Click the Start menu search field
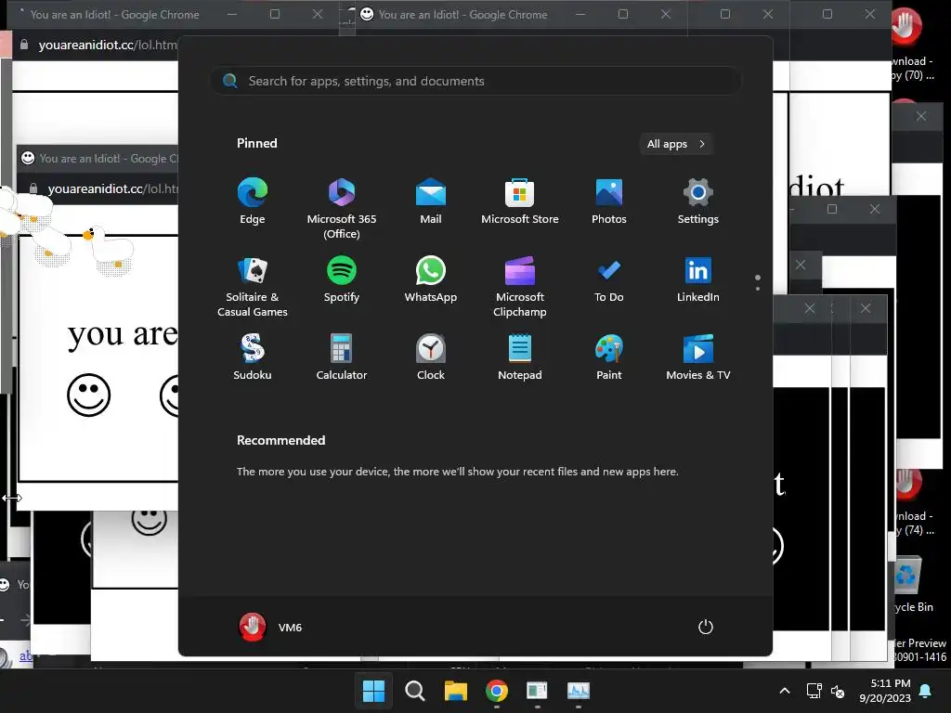Screen dimensions: 951x713 pos(475,81)
